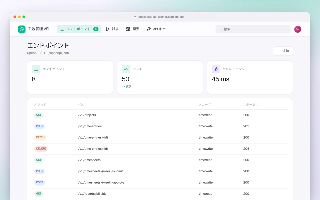320x200 pixels.
Task: Select the /v1/timesheets/{week}/approve path
Action: 101,183
